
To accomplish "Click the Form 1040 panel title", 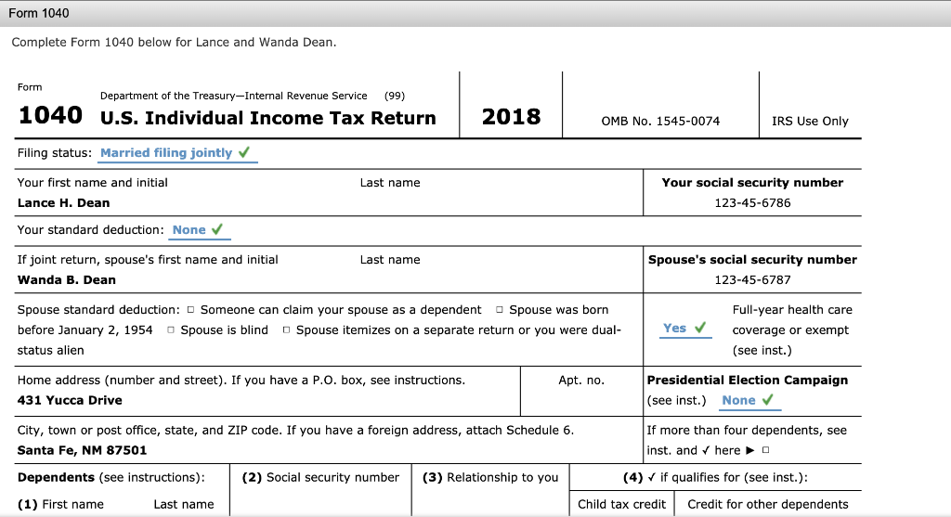I will pyautogui.click(x=39, y=13).
